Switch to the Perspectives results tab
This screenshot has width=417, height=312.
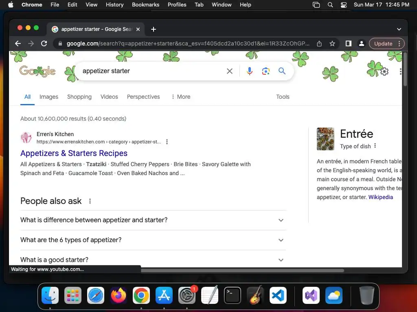pos(143,97)
